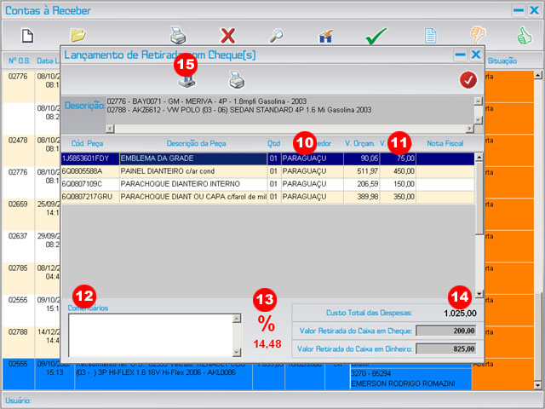The image size is (545, 409).
Task: Click the Nº O.S. column header in Contas à Receber
Action: pos(19,60)
